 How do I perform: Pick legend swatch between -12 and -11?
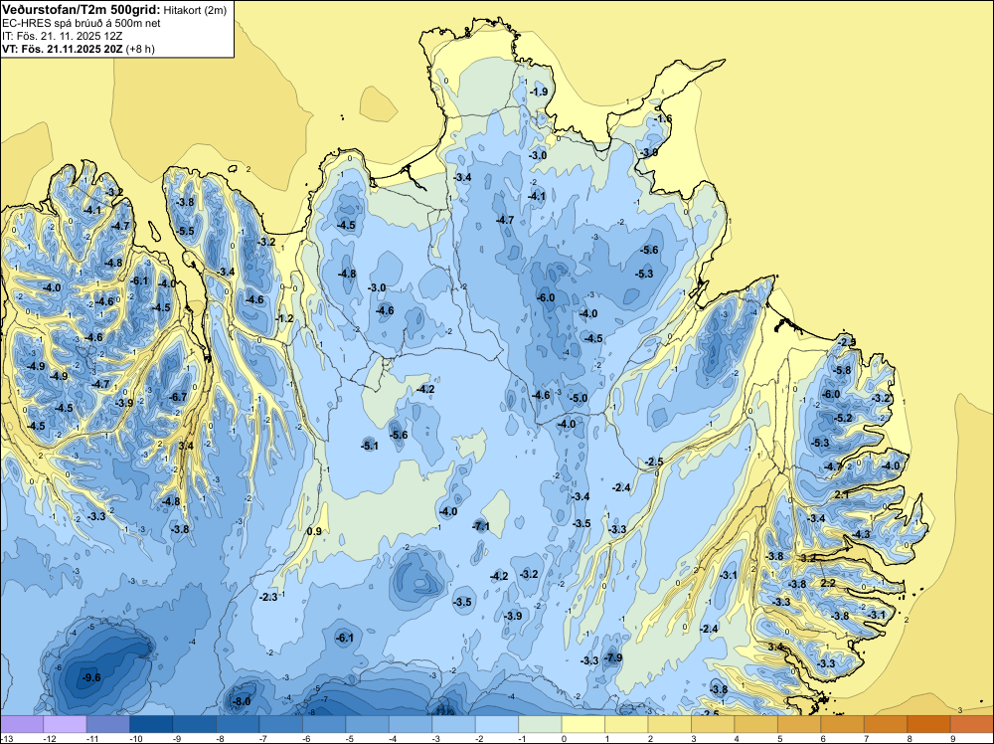65,724
